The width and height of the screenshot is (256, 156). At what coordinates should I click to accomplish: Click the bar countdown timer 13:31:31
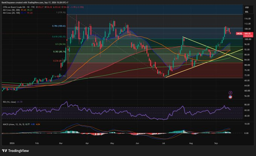248,36
